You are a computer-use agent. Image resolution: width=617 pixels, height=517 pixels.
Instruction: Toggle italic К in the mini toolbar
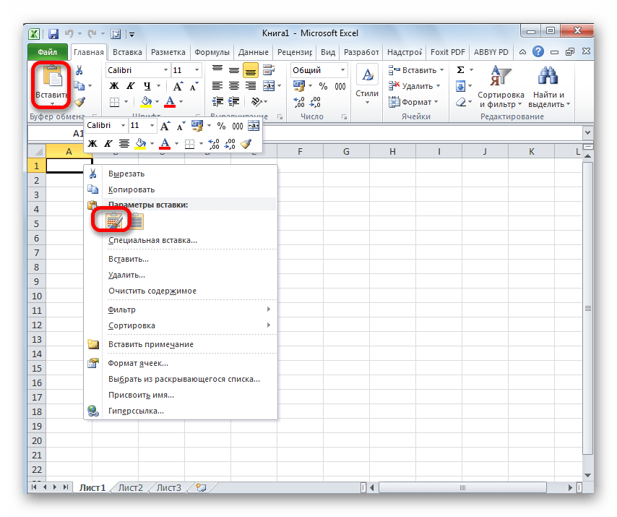108,144
